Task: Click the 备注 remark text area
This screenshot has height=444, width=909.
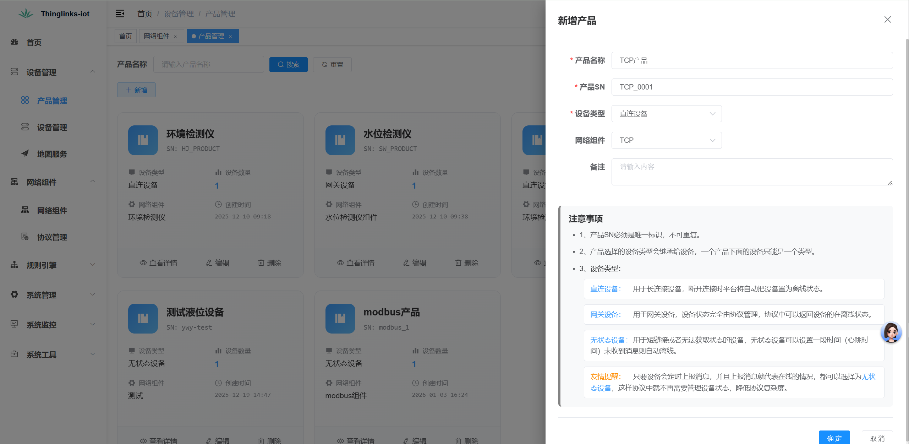Action: pyautogui.click(x=752, y=172)
